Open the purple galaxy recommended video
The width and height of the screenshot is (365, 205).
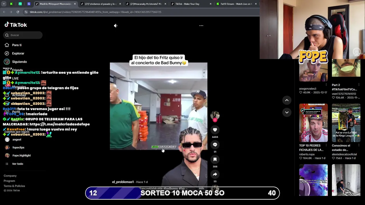[x=313, y=180]
